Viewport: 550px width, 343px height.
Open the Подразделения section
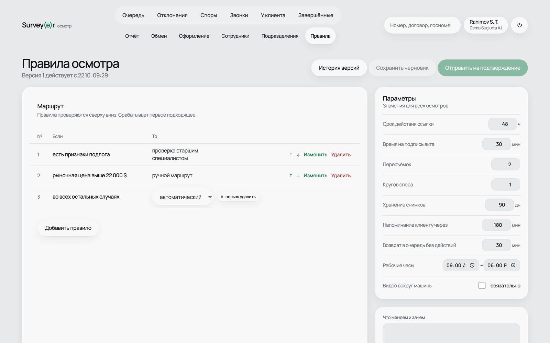point(280,36)
